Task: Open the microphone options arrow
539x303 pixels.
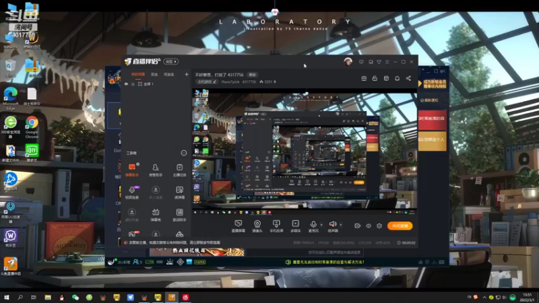Action: 321,225
